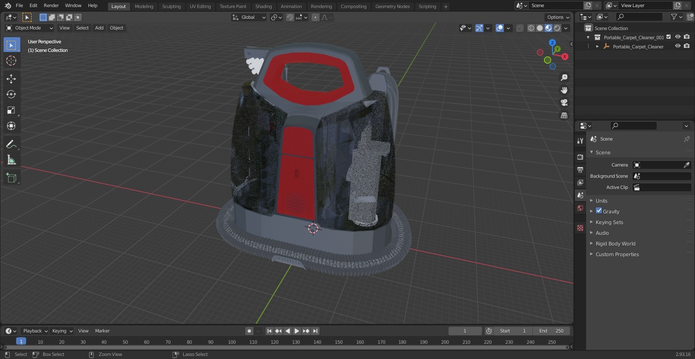Activate the Transform tool
The width and height of the screenshot is (695, 359).
[x=11, y=126]
